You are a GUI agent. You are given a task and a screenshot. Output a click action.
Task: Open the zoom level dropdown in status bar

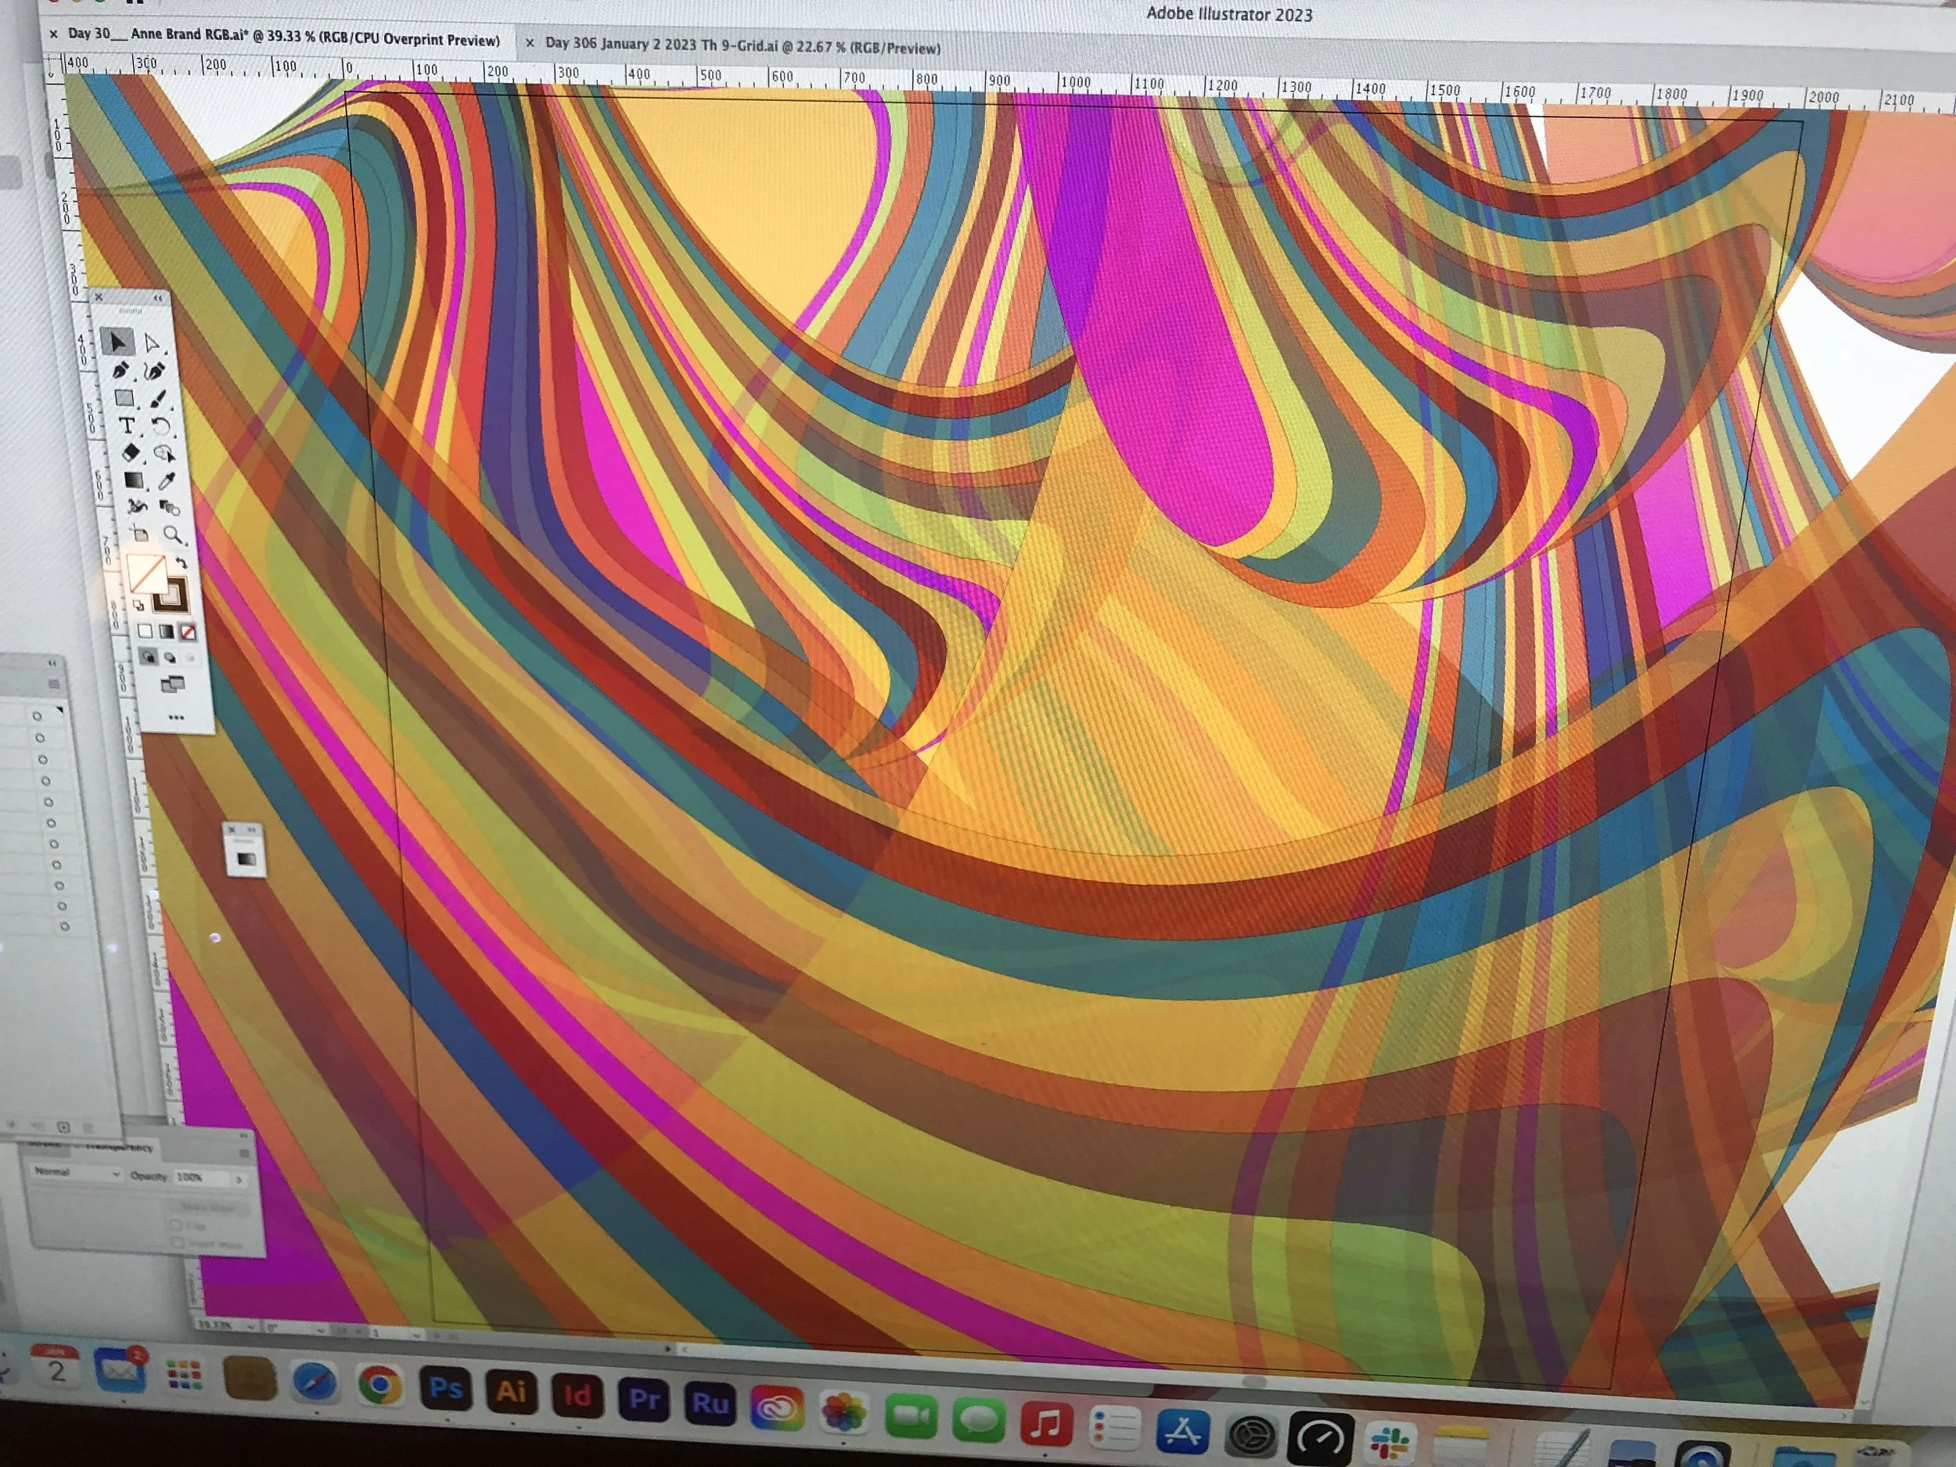coord(250,1326)
